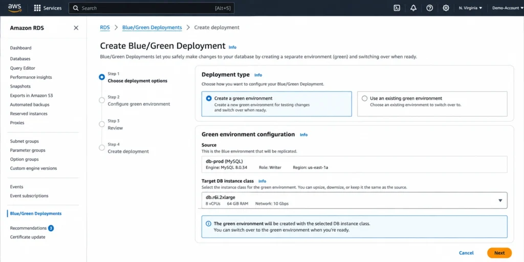Select Create a green environment radio
Screen dimensions: 524x262
pyautogui.click(x=209, y=98)
